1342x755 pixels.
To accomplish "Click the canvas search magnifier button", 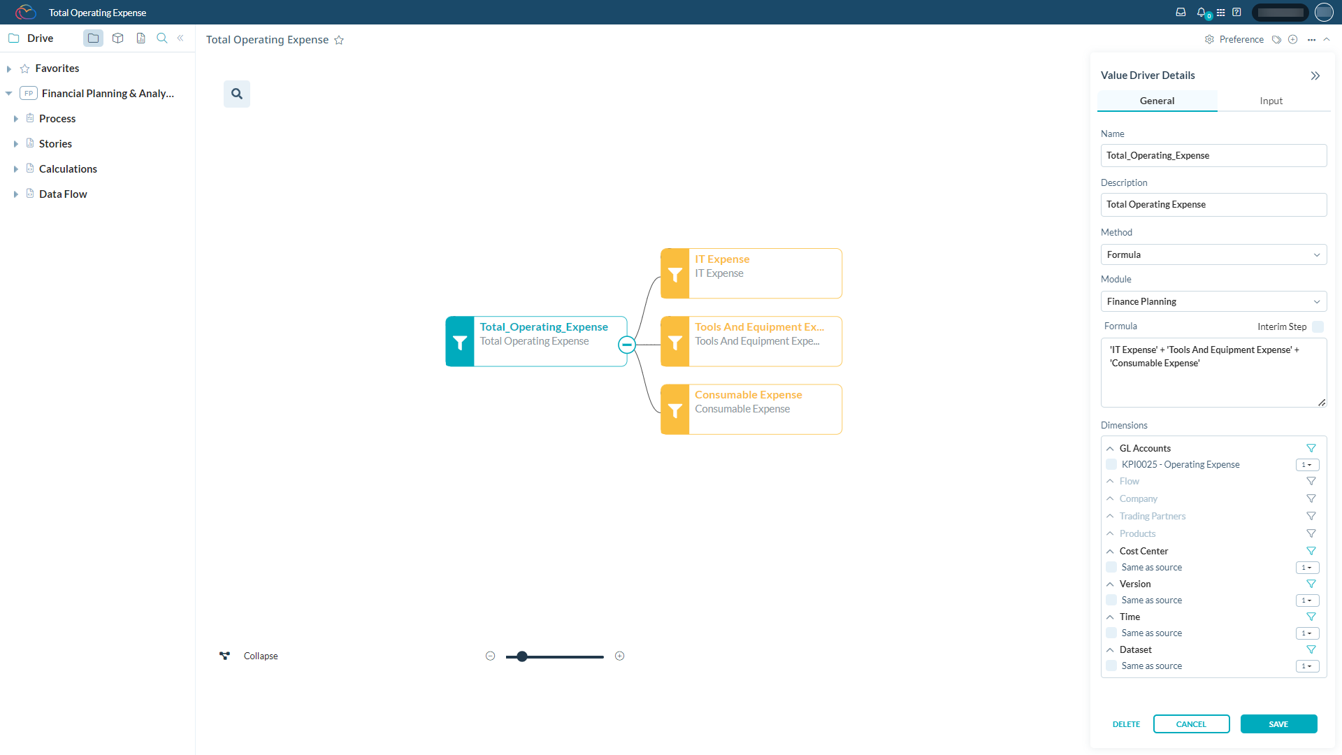I will click(237, 94).
